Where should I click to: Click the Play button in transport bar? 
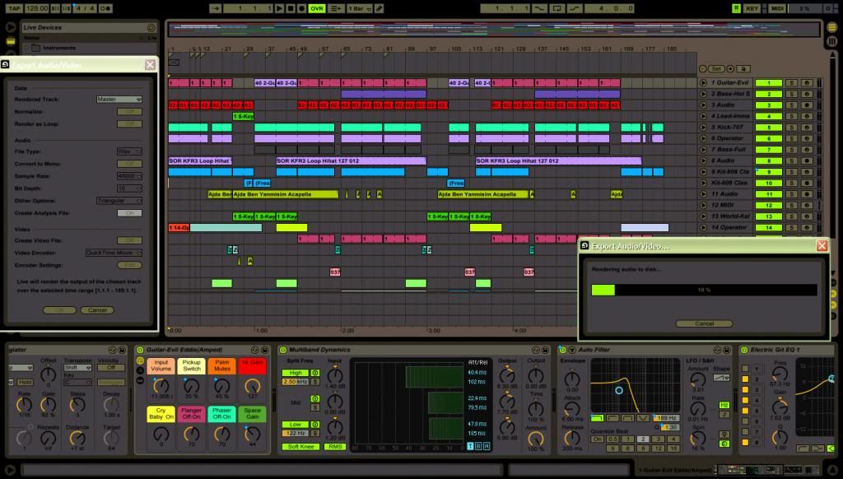pyautogui.click(x=278, y=8)
